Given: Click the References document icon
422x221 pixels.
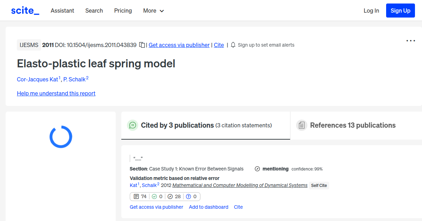Looking at the screenshot, I should [x=301, y=125].
